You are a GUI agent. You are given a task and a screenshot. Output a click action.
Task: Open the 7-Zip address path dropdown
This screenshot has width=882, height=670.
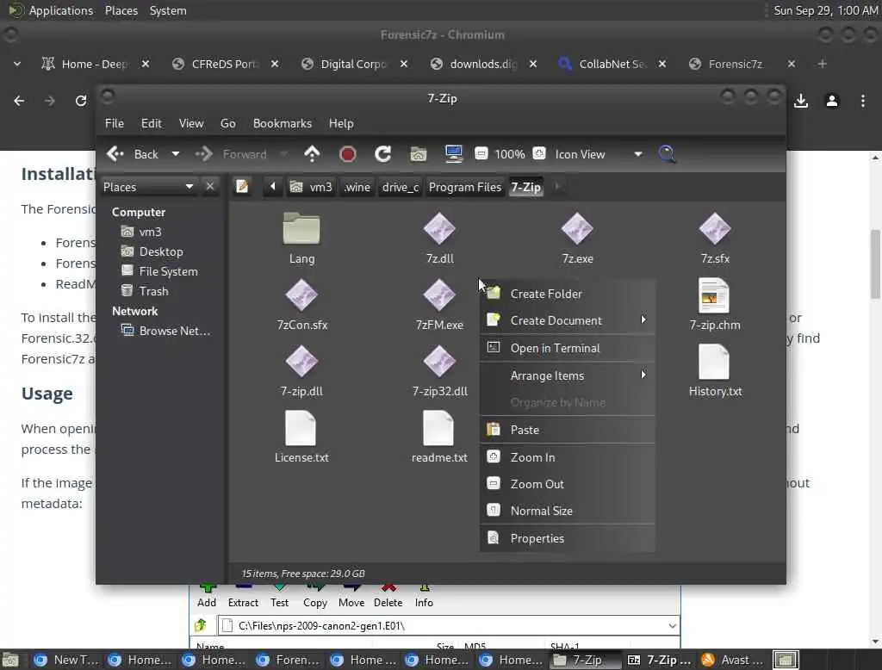672,625
